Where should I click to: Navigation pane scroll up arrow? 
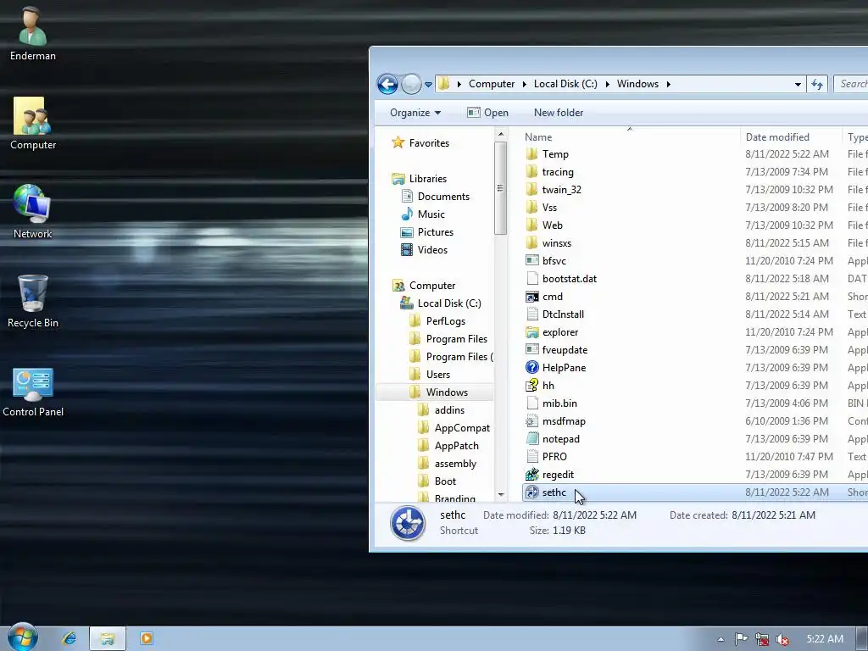click(x=500, y=134)
